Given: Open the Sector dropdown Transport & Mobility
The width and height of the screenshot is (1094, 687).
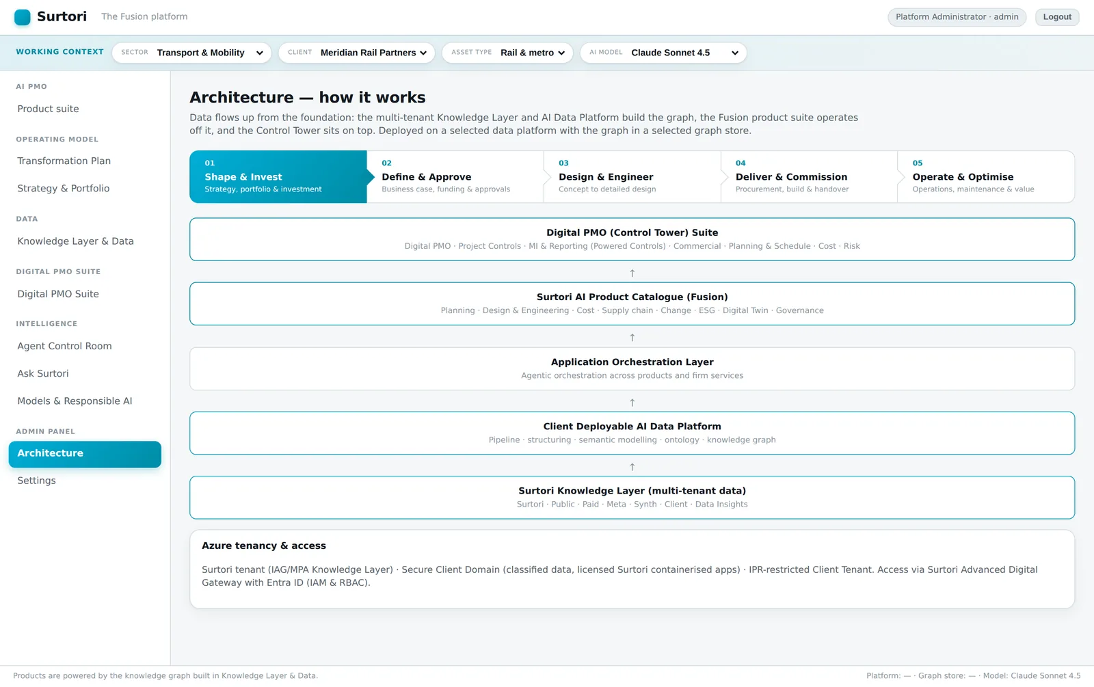Looking at the screenshot, I should pos(191,53).
